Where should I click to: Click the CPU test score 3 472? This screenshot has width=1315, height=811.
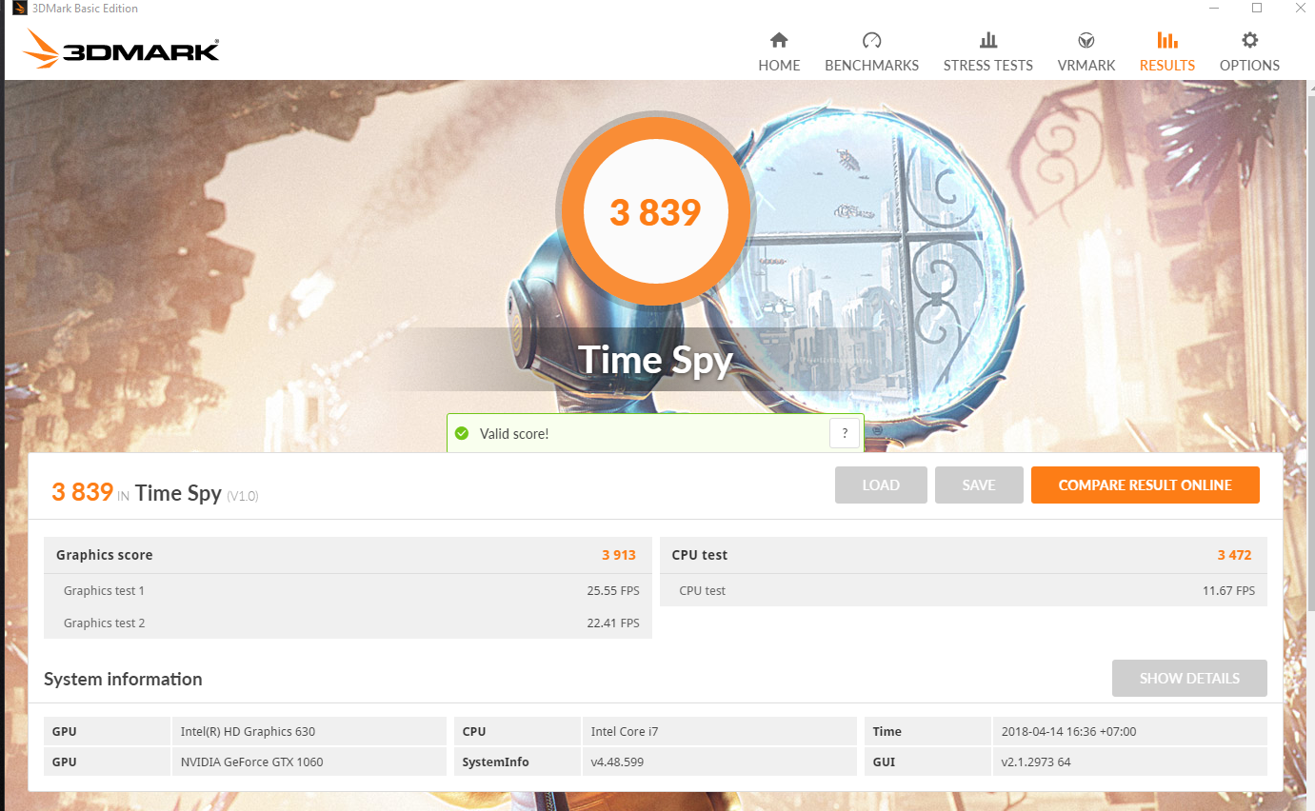coord(1234,555)
